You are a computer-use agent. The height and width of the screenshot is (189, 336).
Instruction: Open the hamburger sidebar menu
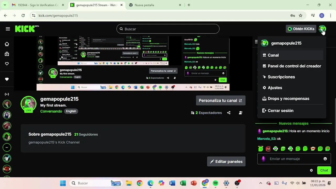(x=8, y=29)
